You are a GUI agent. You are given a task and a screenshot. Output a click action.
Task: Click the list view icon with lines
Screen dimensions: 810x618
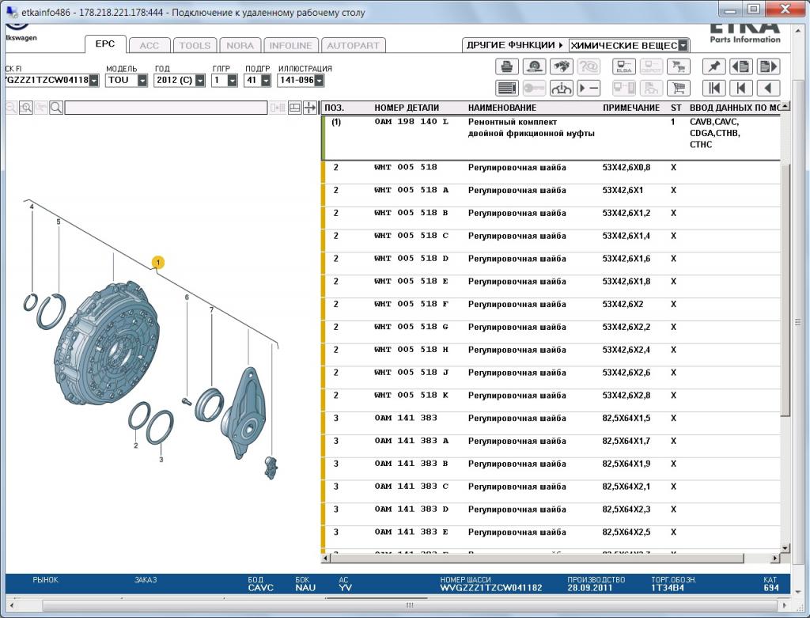click(x=507, y=89)
